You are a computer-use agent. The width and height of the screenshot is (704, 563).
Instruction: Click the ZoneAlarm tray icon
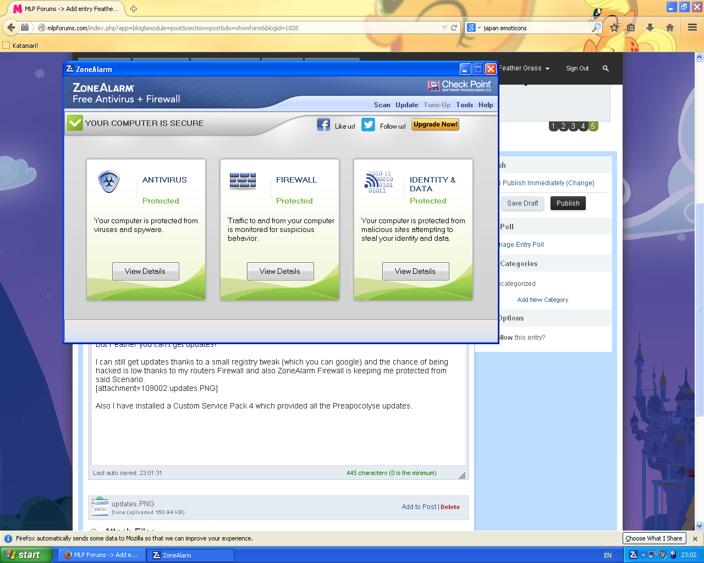click(x=633, y=555)
